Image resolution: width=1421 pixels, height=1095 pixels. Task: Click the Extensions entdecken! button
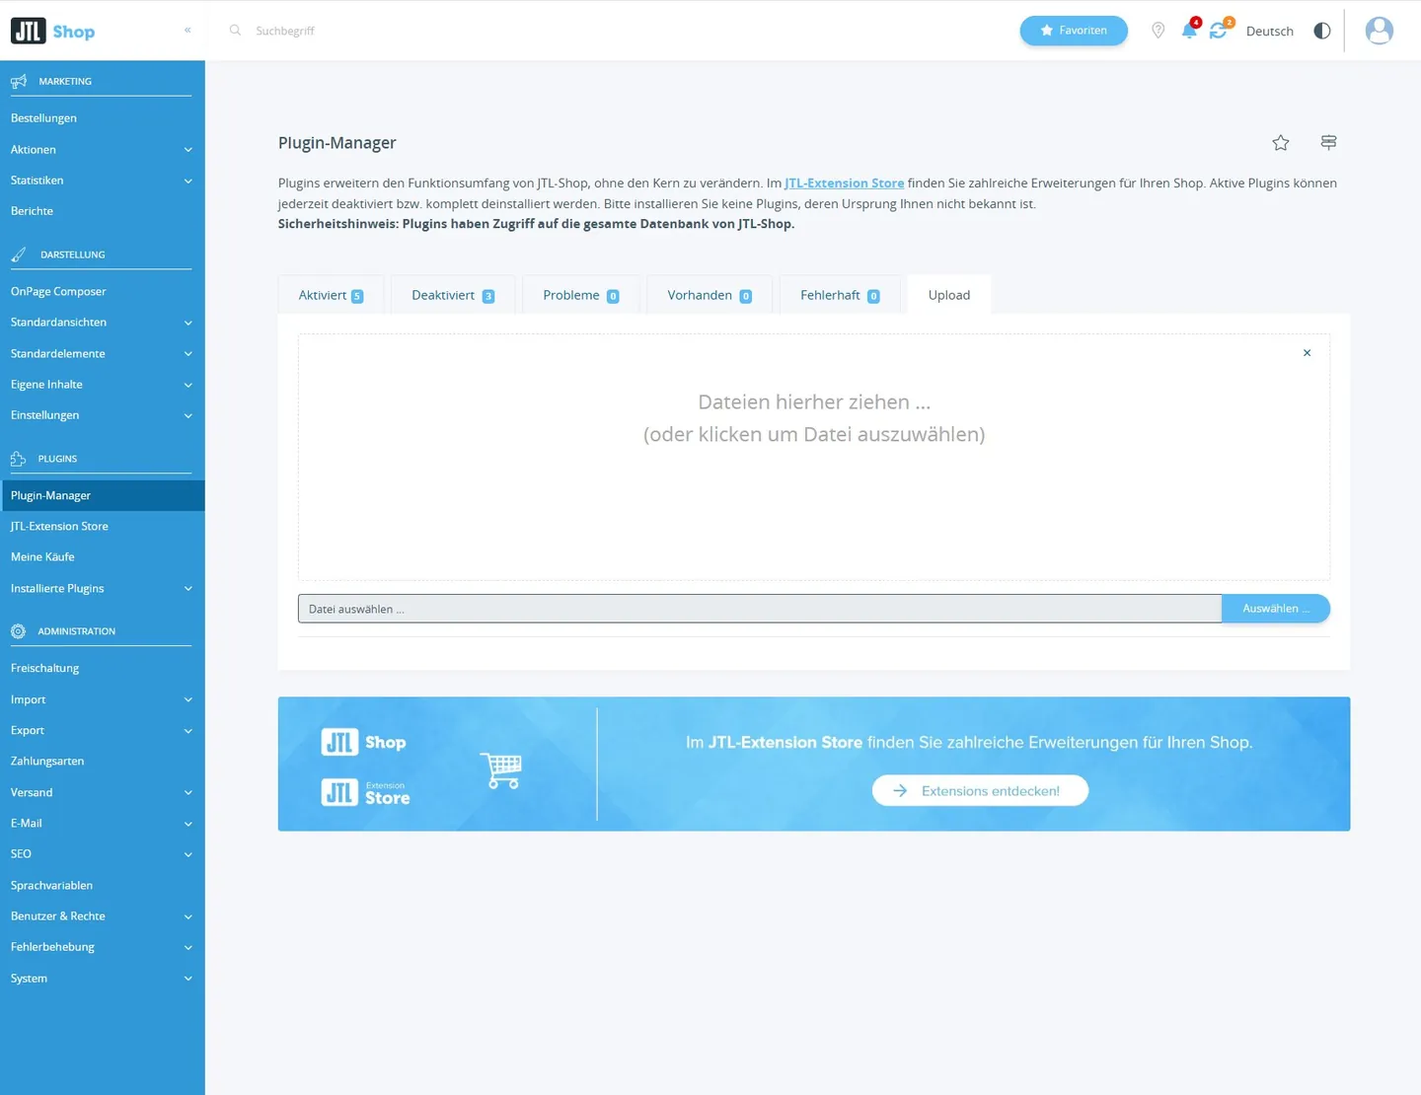(x=980, y=791)
